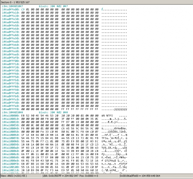Click the 'block: 204 802 048' label
This screenshot has height=179, width=193.
53,113
